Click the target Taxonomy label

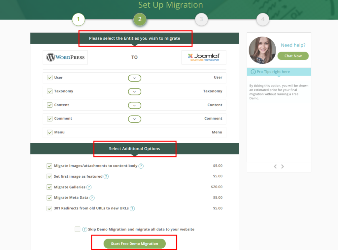point(213,91)
